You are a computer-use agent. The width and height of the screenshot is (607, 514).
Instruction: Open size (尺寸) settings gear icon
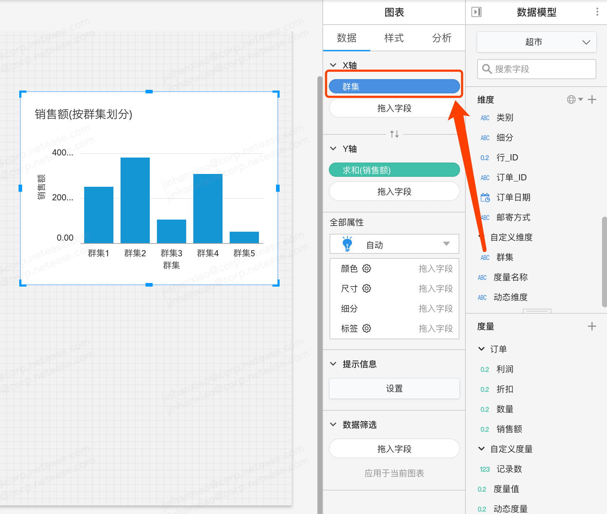coord(367,288)
